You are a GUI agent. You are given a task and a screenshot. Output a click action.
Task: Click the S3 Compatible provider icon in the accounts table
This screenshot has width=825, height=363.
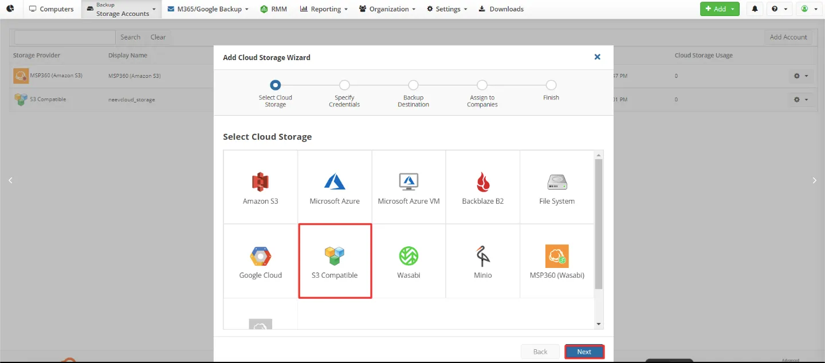(x=21, y=99)
